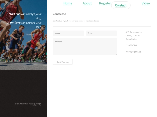Select the phone number 123-456-7890

131,45
